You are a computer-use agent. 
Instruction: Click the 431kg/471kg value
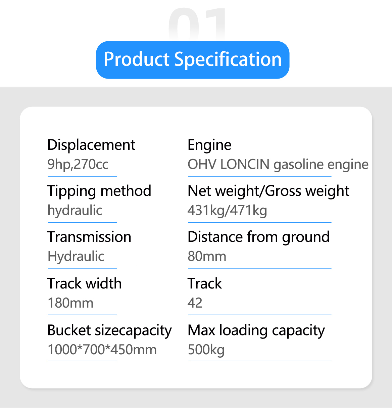tap(227, 211)
